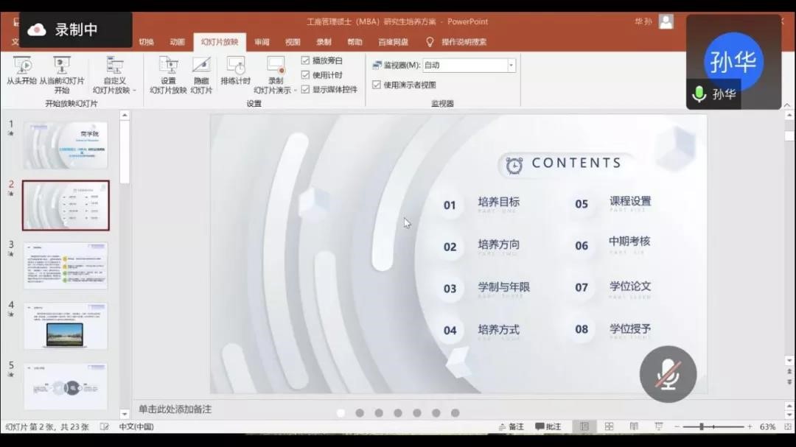The image size is (796, 447).
Task: Start Slide Show from status bar icon
Action: [x=658, y=426]
